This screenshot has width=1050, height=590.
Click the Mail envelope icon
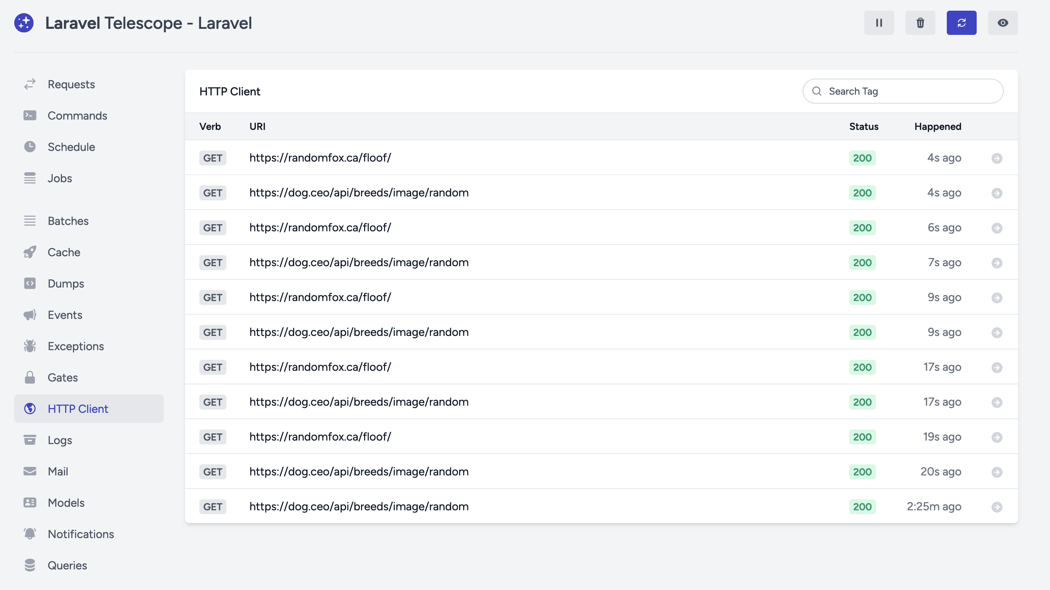click(30, 472)
